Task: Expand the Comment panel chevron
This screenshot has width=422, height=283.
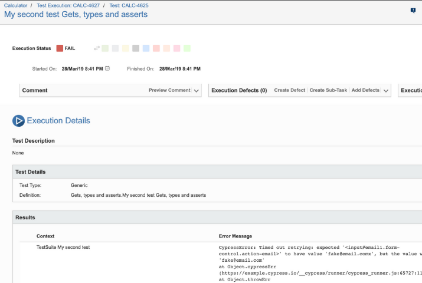Action: pyautogui.click(x=197, y=91)
